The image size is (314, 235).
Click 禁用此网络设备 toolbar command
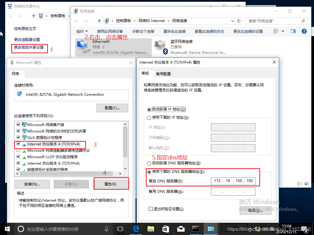110,32
